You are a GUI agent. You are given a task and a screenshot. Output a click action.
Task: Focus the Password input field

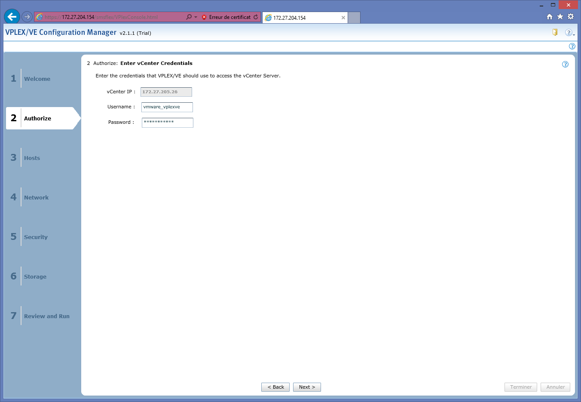point(167,123)
